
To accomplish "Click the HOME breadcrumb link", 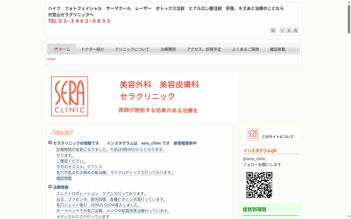I will [x=51, y=59].
